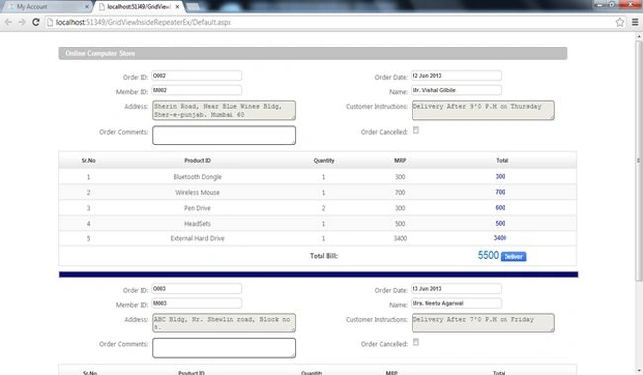Select Pen Drive product cell
643x375 pixels.
click(x=197, y=208)
